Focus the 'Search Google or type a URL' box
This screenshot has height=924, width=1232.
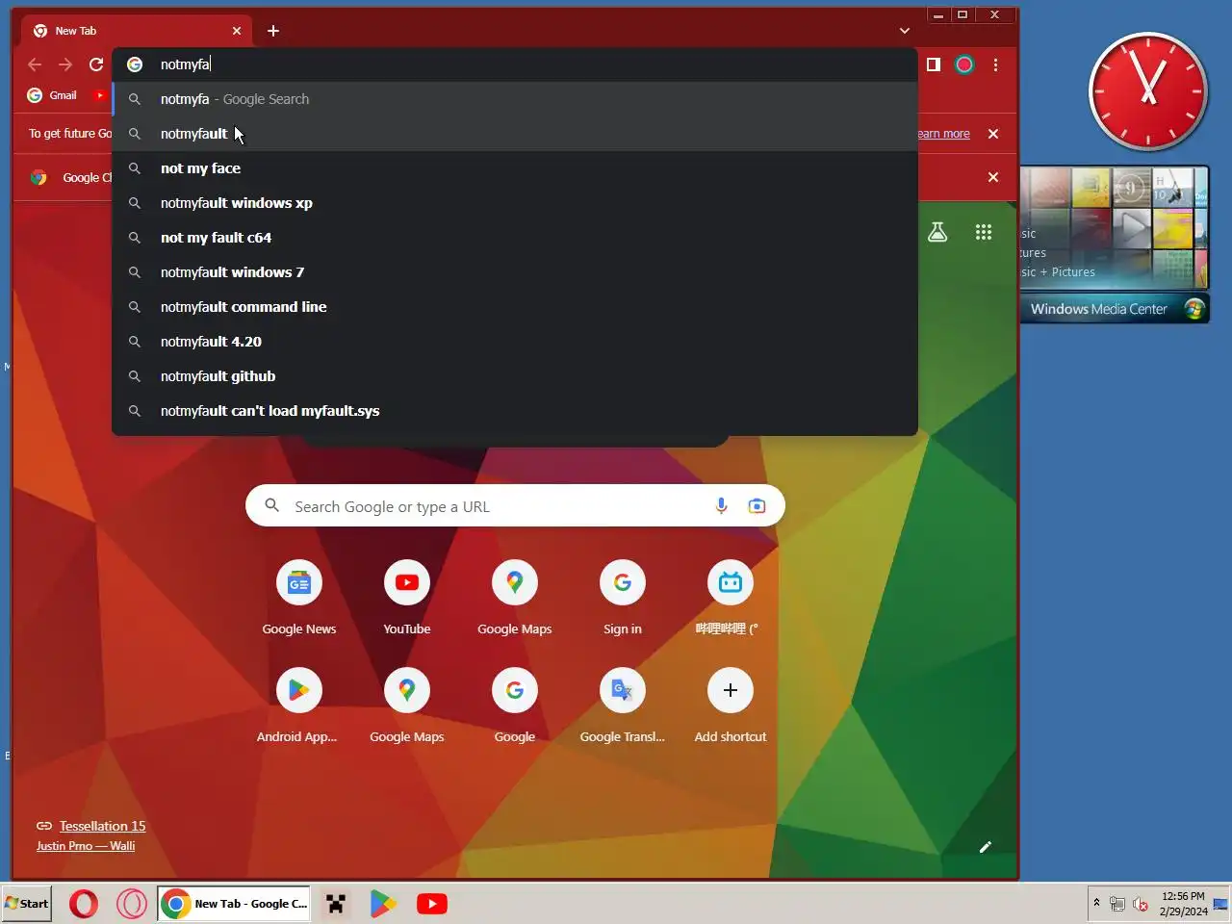[515, 506]
